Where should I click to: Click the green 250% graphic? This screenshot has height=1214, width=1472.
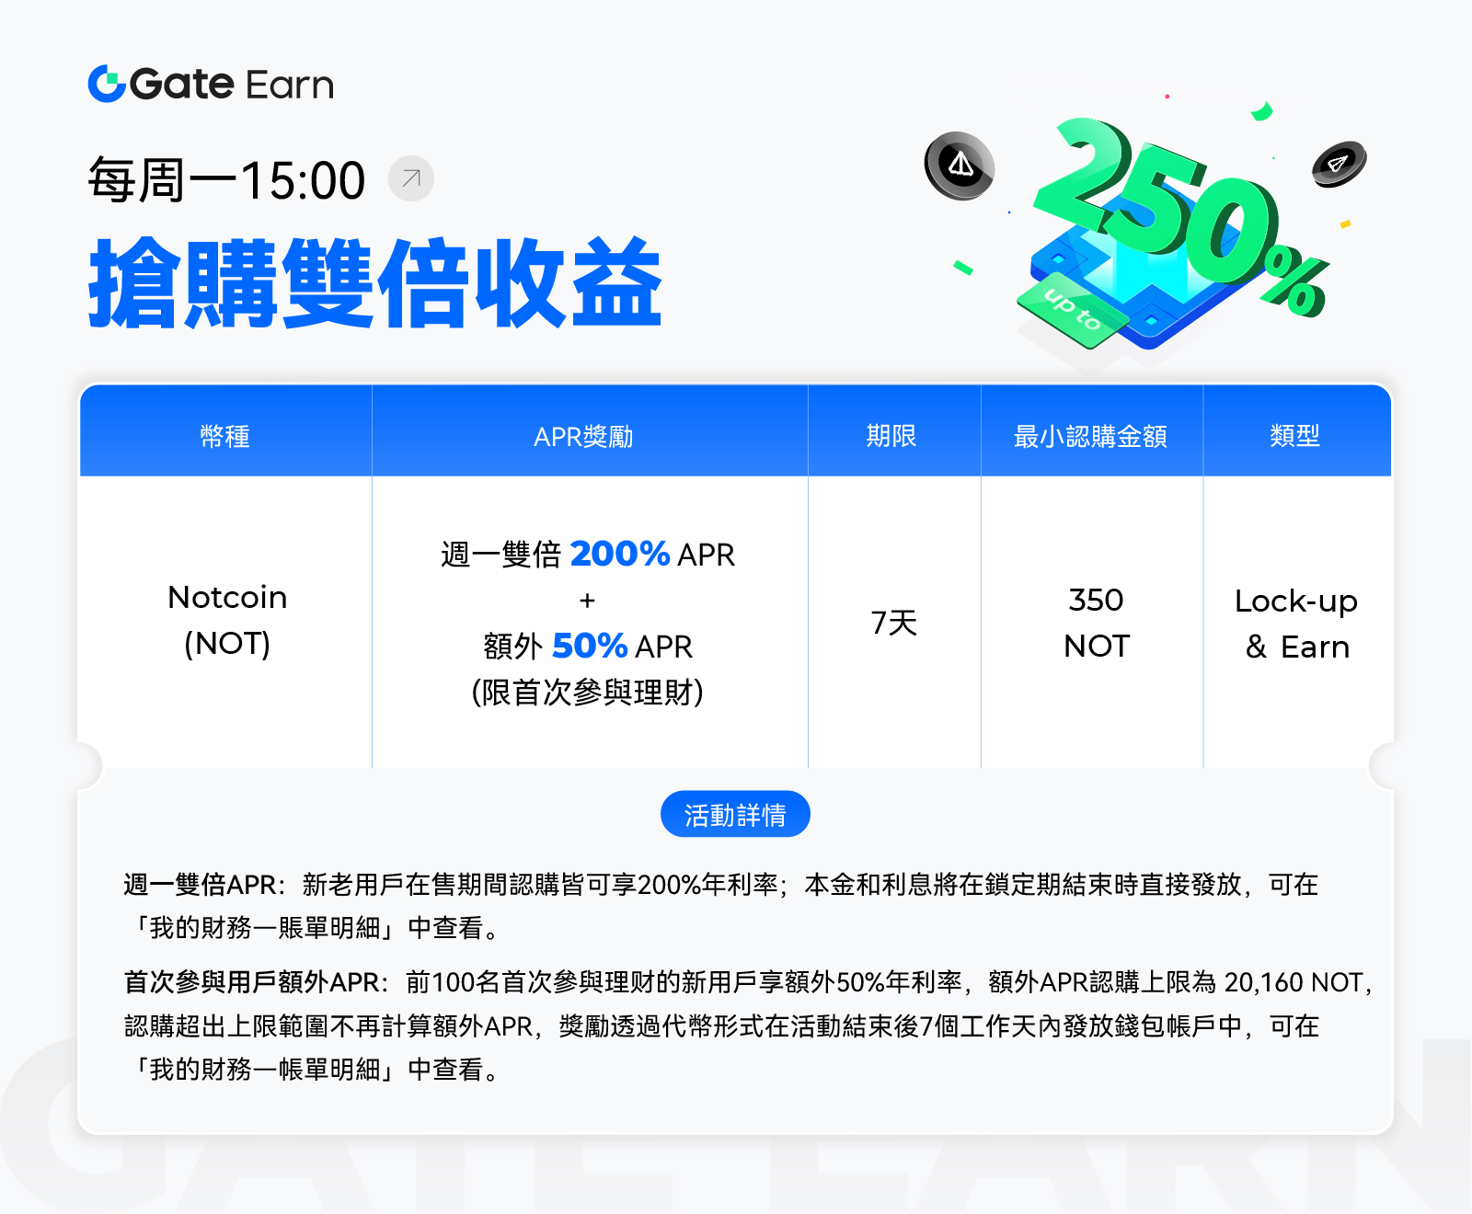[1178, 216]
